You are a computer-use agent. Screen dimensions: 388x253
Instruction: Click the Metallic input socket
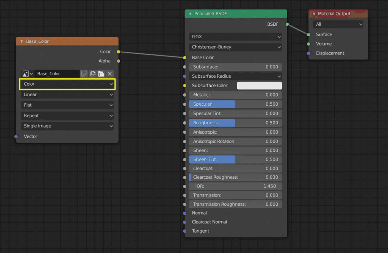click(185, 95)
